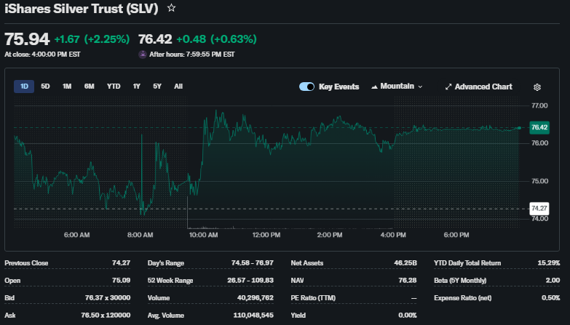Add SLV to watchlist with star icon
This screenshot has height=325, width=570.
171,8
